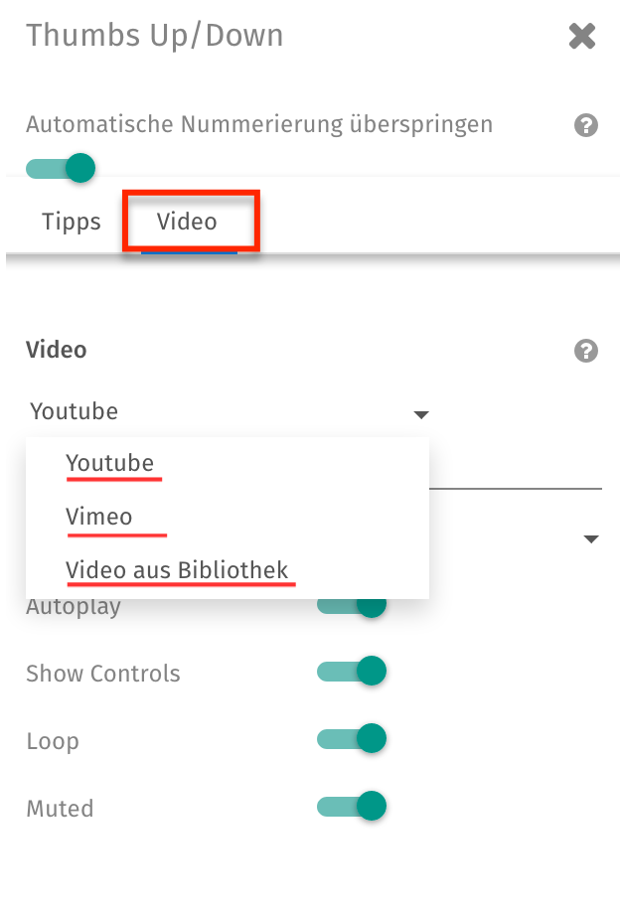
Task: Turn off Autoplay
Action: tap(352, 603)
